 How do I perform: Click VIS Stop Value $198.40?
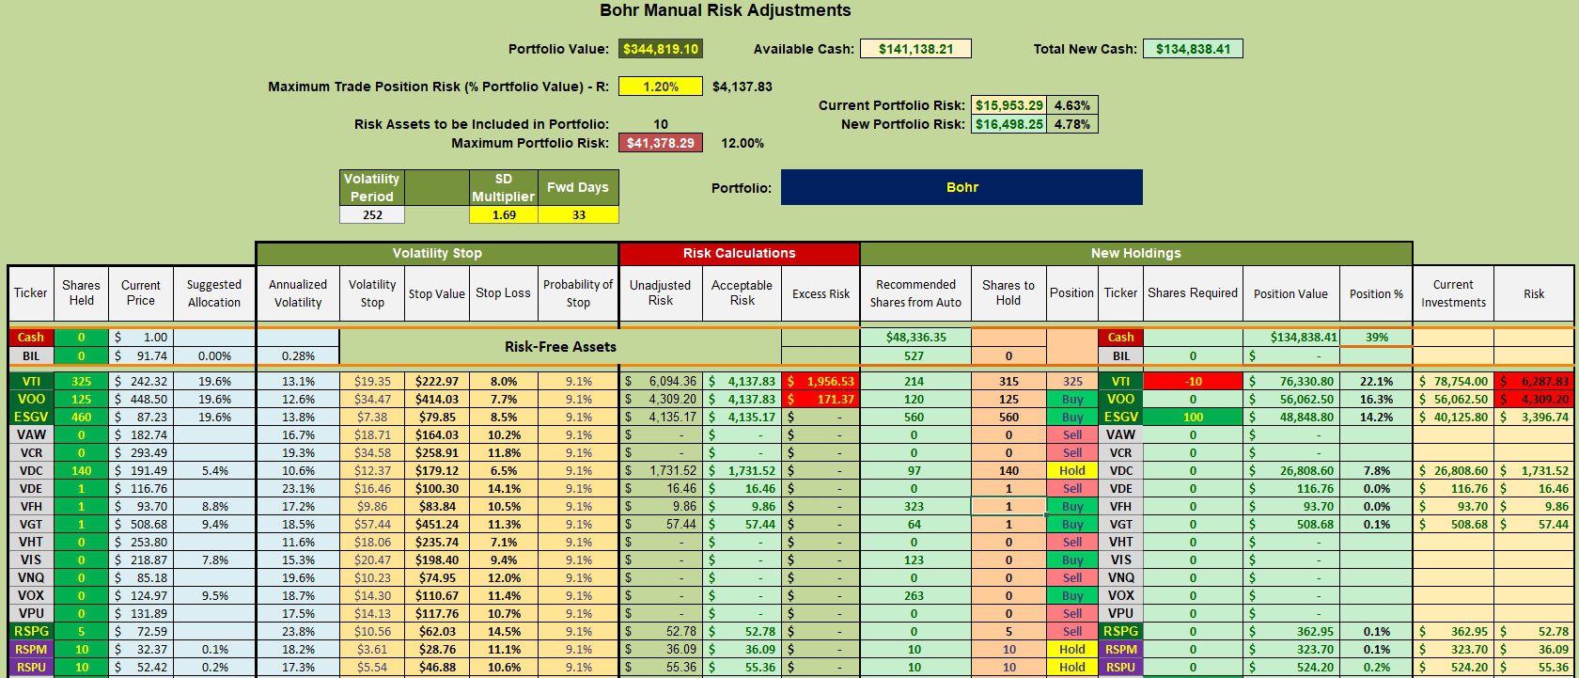click(436, 560)
